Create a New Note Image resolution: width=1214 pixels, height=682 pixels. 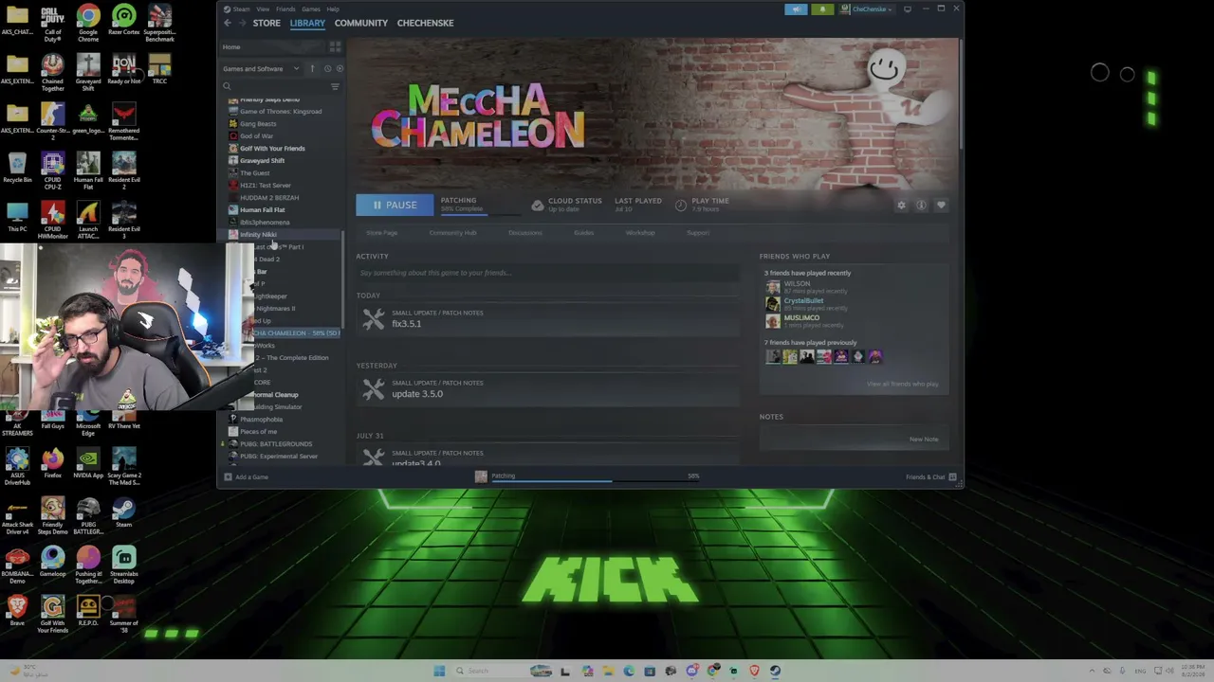tap(924, 440)
